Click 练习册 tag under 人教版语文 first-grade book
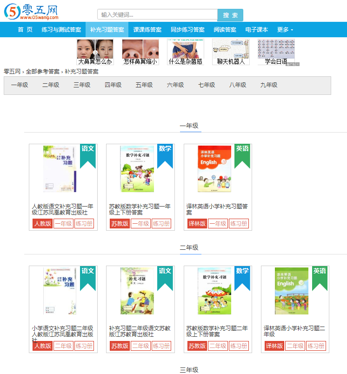The height and width of the screenshot is (374, 347). 84,223
